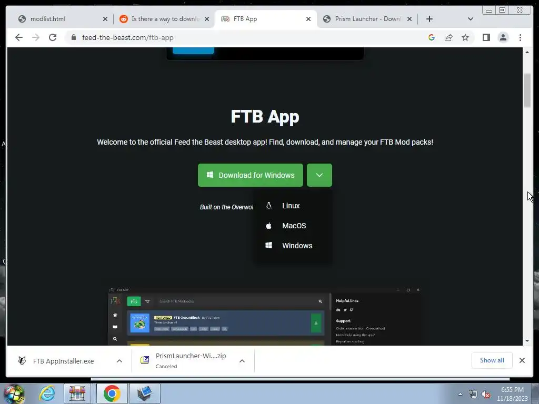
Task: Launch Internet Explorer from taskbar
Action: [47, 393]
